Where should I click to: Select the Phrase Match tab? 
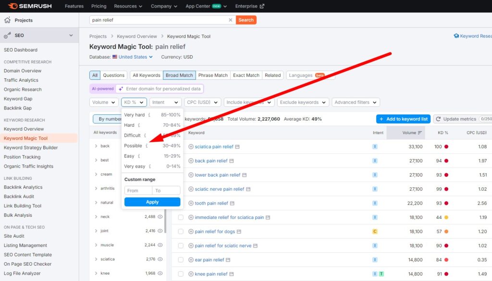coord(213,75)
